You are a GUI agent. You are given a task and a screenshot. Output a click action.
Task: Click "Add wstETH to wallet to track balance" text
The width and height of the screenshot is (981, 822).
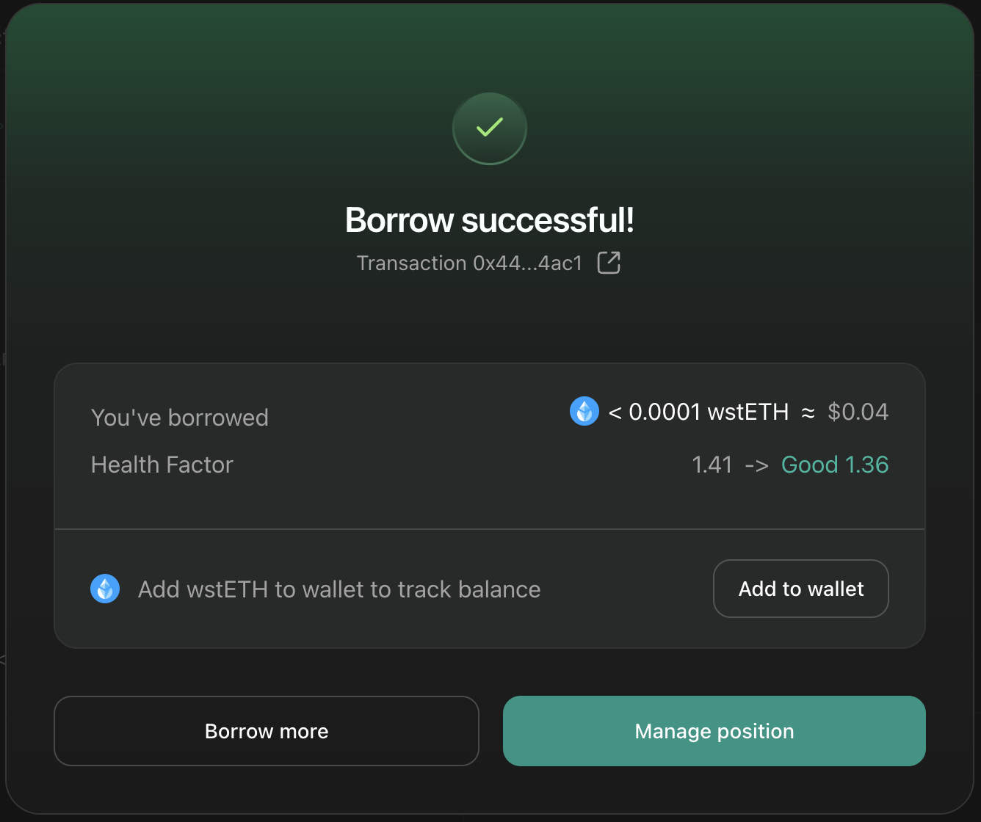point(339,589)
